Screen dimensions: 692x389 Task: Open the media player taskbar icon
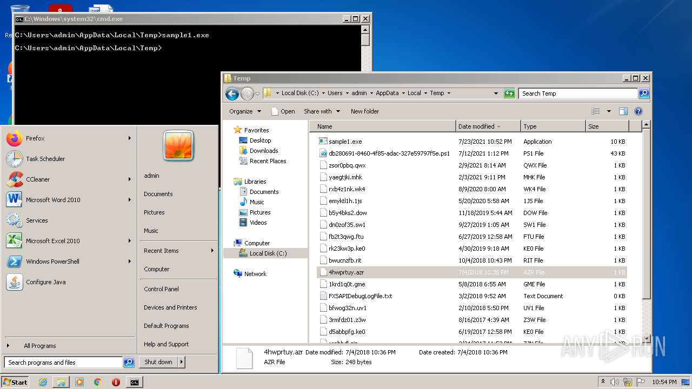coord(79,382)
